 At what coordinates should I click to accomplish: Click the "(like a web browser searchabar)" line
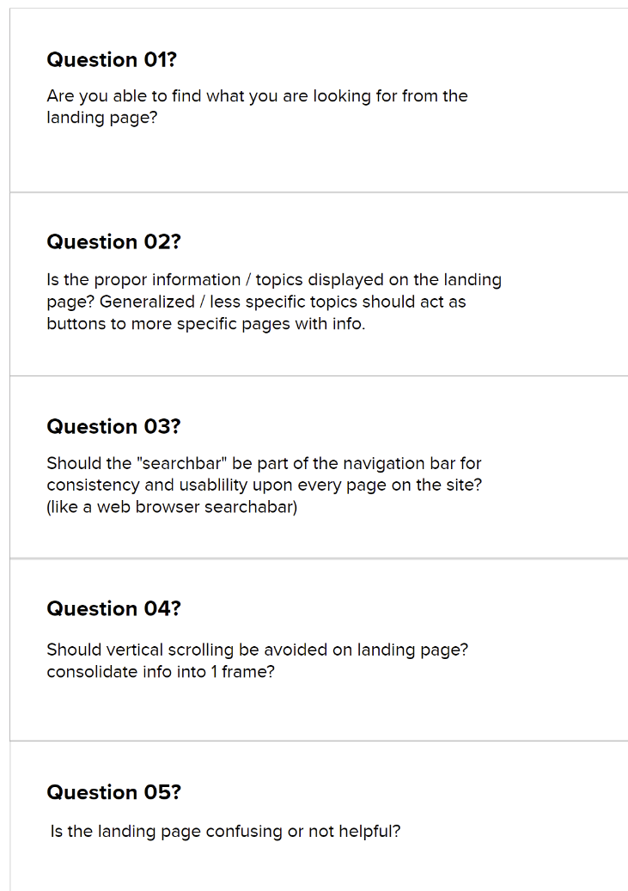[172, 507]
